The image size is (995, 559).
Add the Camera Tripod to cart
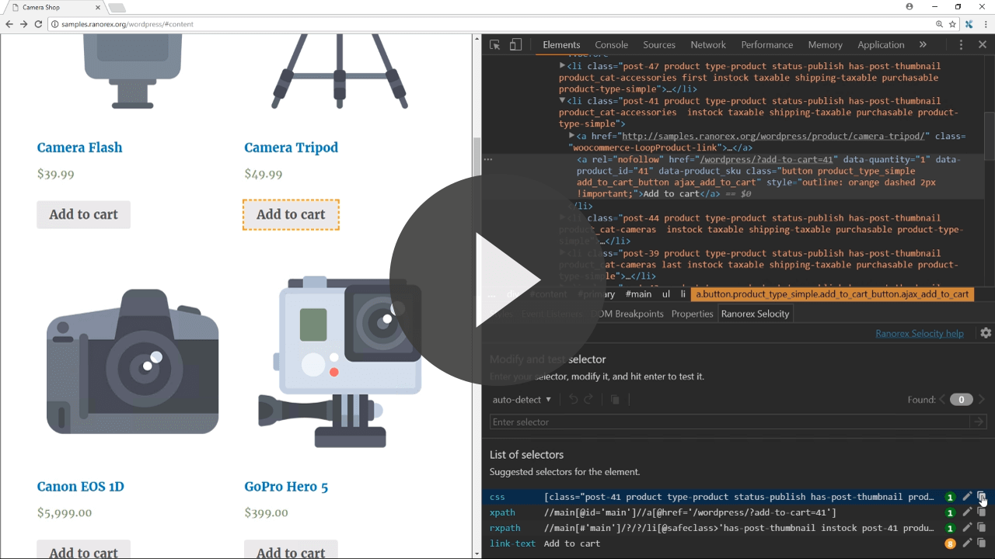[x=291, y=214]
